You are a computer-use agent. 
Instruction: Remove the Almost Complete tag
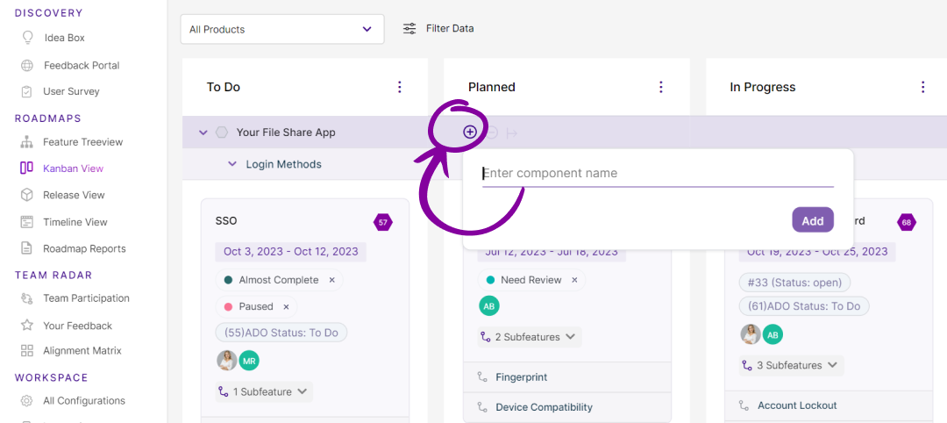coord(332,280)
